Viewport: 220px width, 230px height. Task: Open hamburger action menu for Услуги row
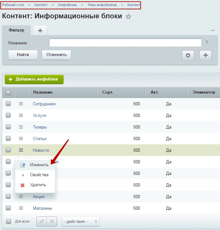click(21, 115)
